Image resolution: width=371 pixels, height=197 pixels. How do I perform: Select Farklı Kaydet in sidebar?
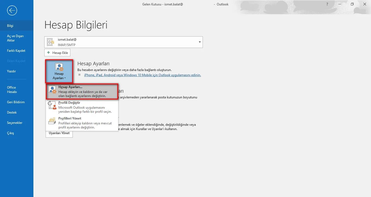point(17,51)
